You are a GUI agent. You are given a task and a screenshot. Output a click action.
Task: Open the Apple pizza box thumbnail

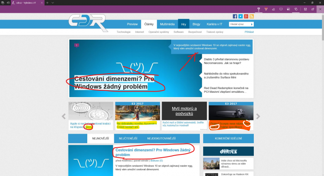(91, 111)
